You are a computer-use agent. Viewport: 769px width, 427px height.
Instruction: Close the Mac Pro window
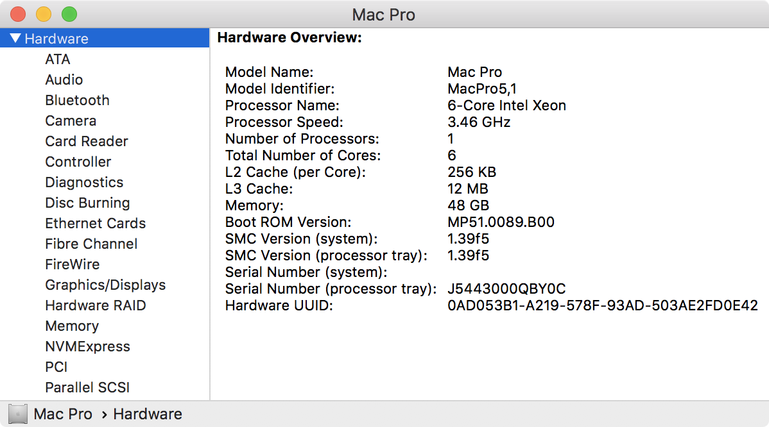(x=18, y=14)
